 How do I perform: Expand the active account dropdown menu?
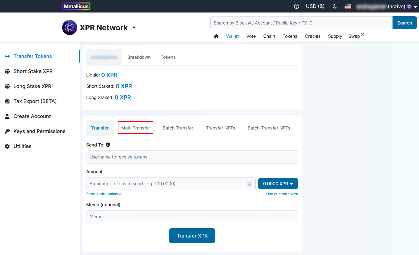tap(415, 7)
